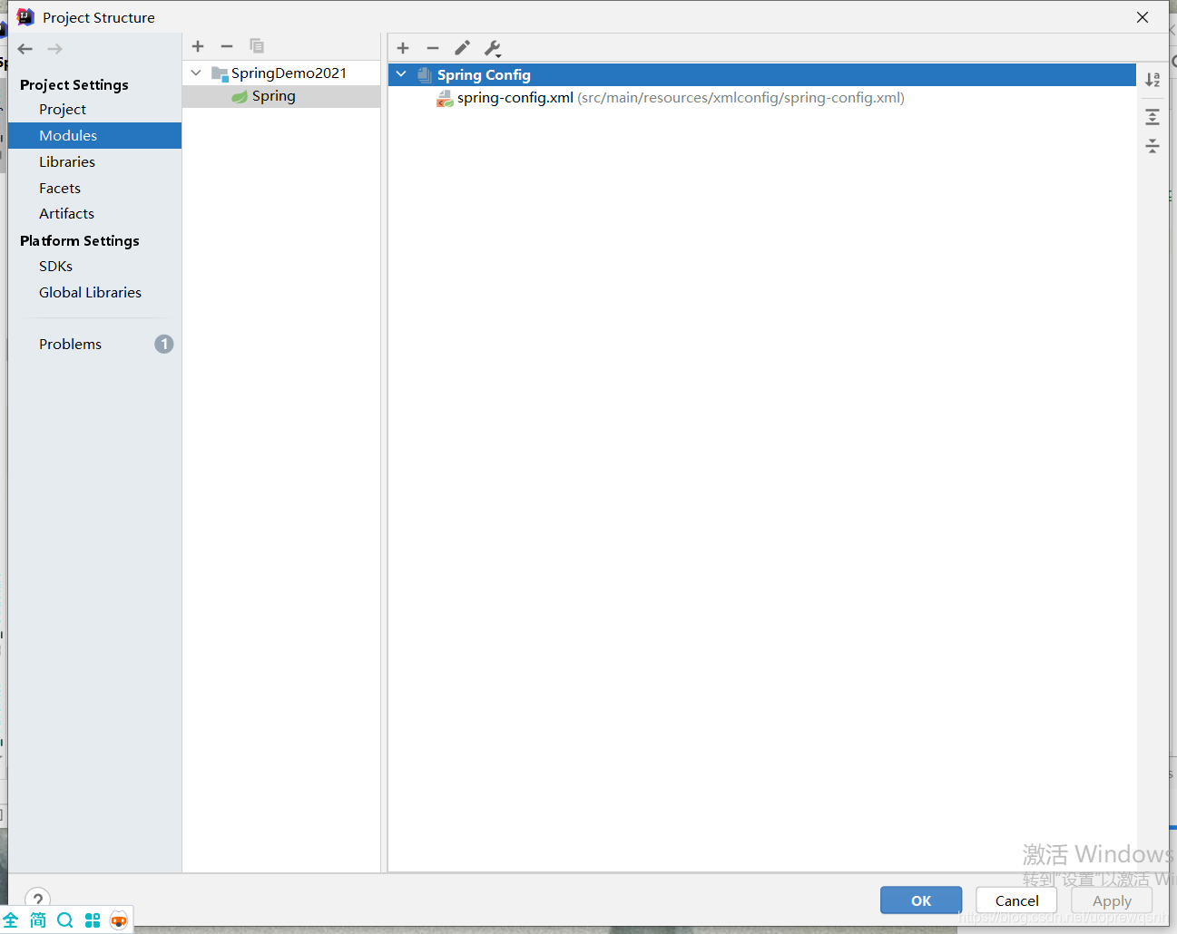1177x934 pixels.
Task: Collapse the Spring Config node
Action: (401, 74)
